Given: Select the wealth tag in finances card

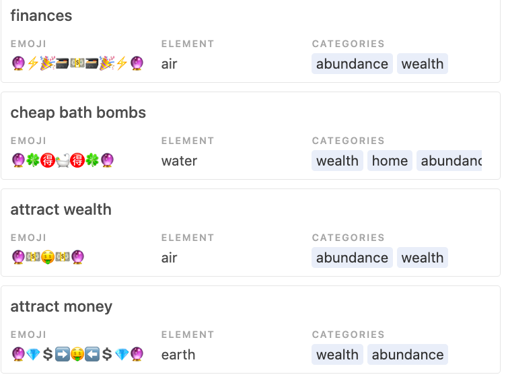Looking at the screenshot, I should pyautogui.click(x=423, y=63).
